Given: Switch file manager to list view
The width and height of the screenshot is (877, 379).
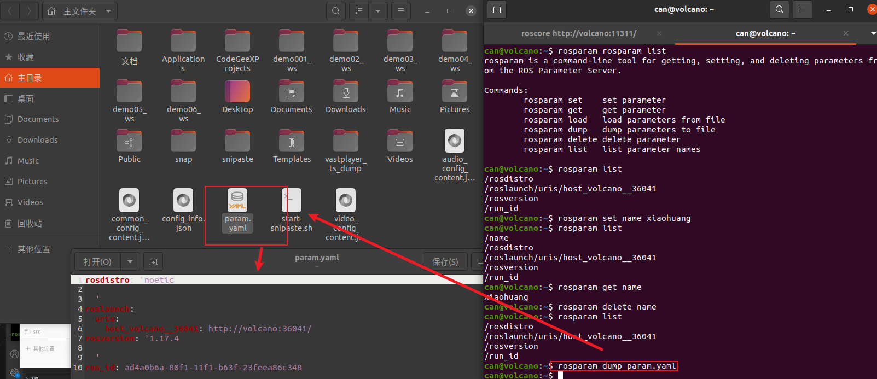Looking at the screenshot, I should tap(359, 11).
